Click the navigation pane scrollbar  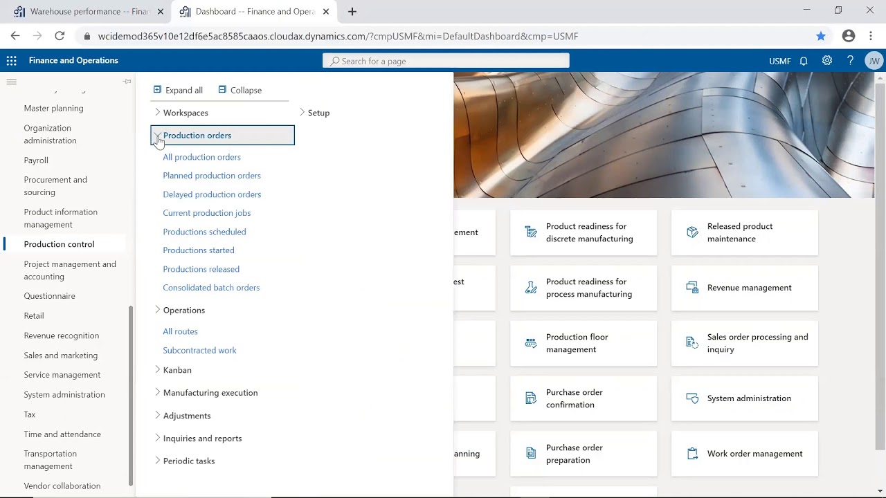click(x=131, y=394)
